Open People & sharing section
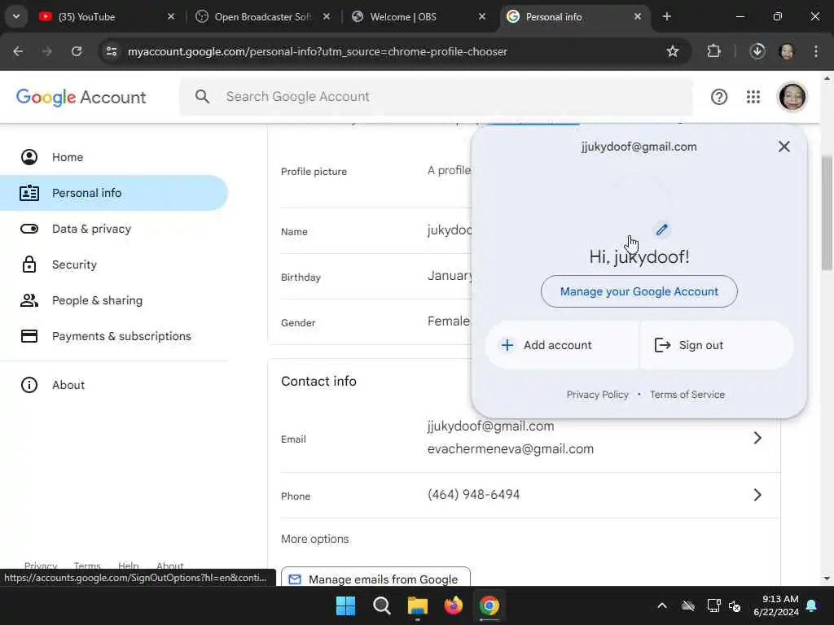 coord(98,300)
